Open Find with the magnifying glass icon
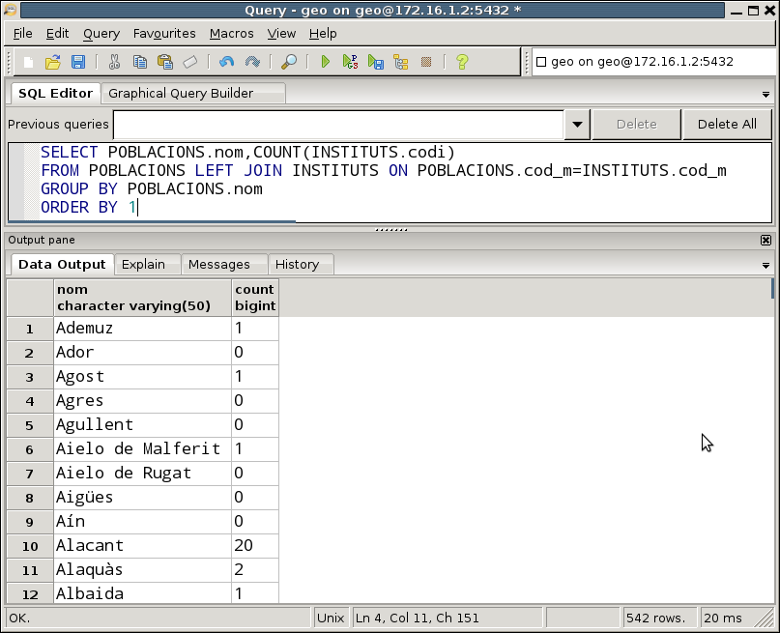The width and height of the screenshot is (780, 633). click(288, 62)
